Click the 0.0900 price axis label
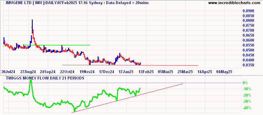The height and width of the screenshot is (115, 263). [248, 11]
